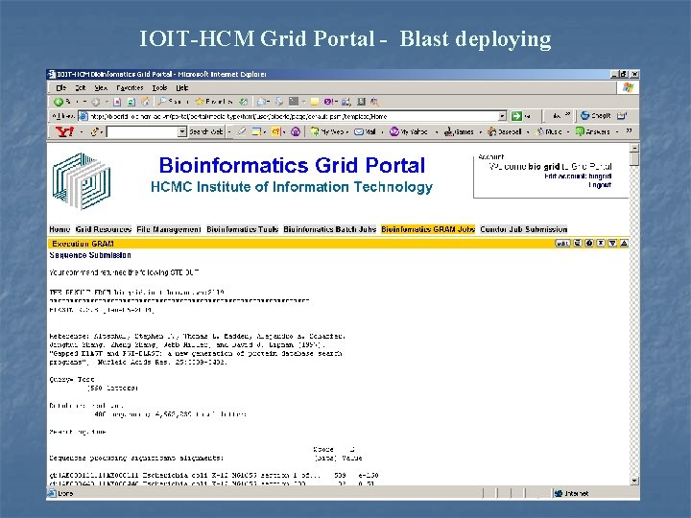
Task: Open the Edit menu
Action: tap(81, 87)
